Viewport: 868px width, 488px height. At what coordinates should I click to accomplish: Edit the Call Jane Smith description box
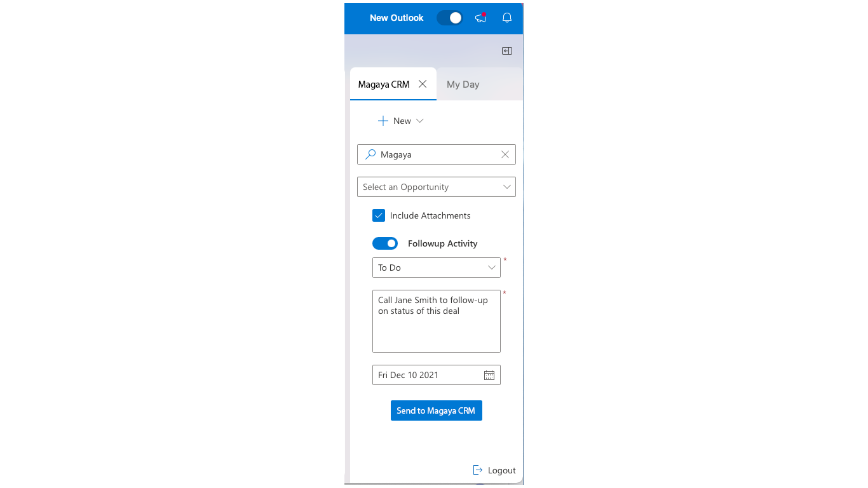pos(437,321)
